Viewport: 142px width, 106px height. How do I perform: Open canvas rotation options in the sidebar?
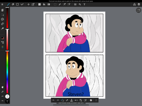pyautogui.click(x=2, y=19)
